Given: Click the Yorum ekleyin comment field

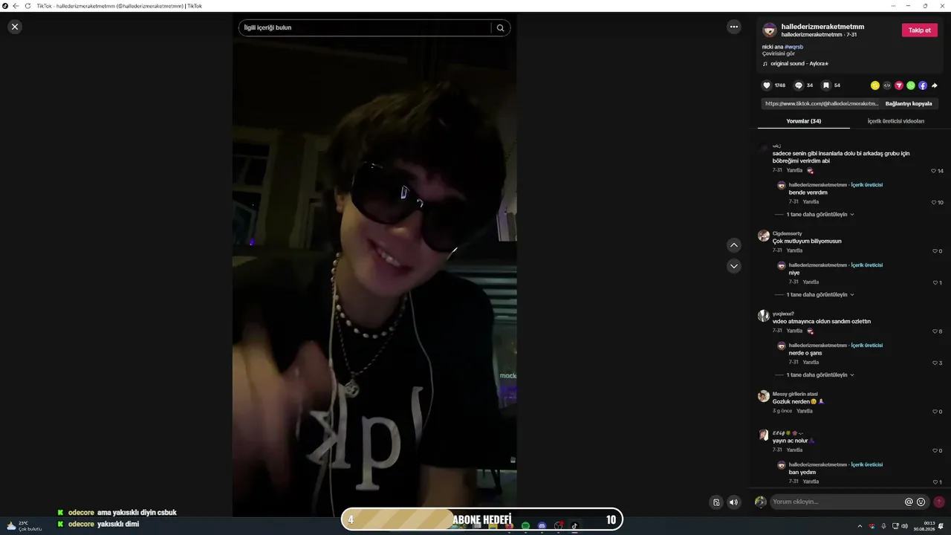Looking at the screenshot, I should coord(836,502).
